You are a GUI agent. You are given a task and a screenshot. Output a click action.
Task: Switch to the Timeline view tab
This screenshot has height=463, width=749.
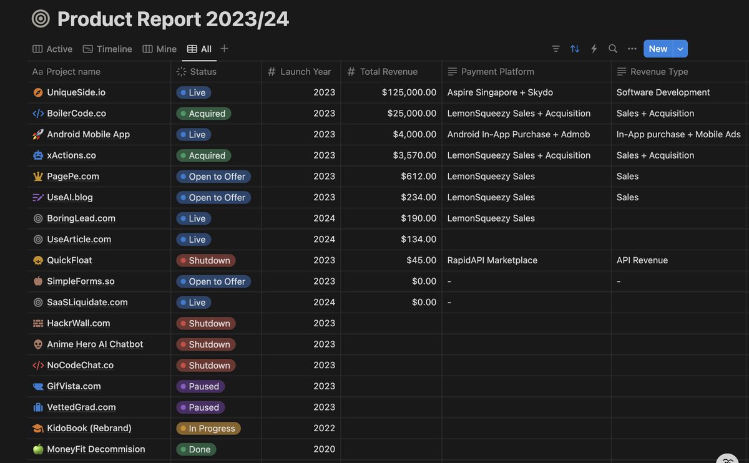pyautogui.click(x=107, y=49)
